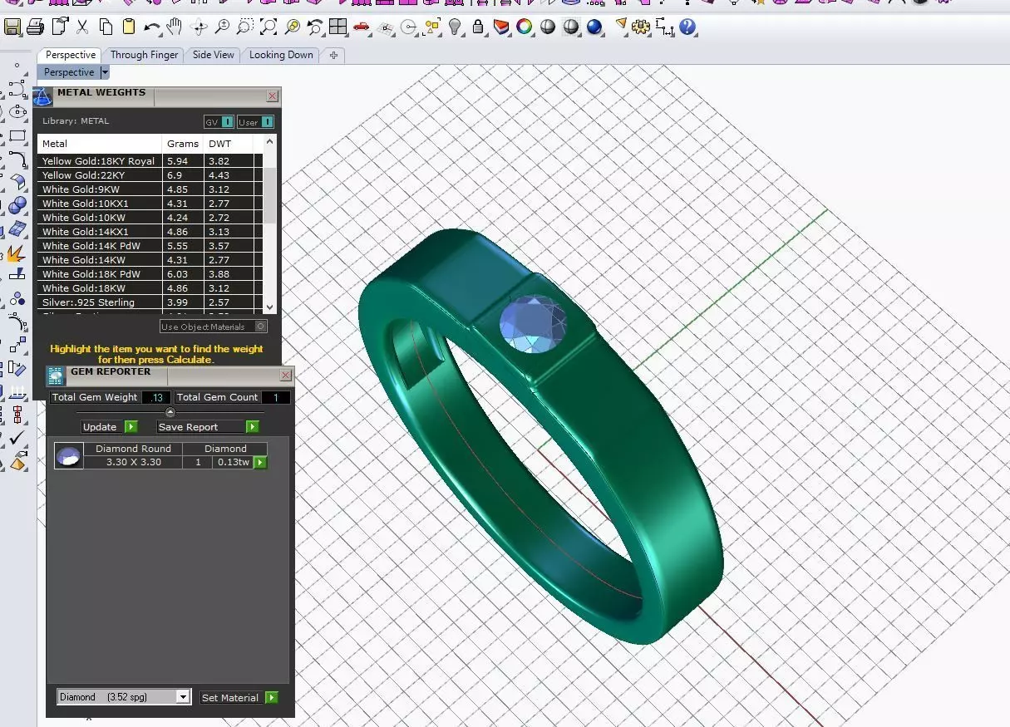Click the Save Report button
Image resolution: width=1010 pixels, height=727 pixels.
tap(202, 427)
